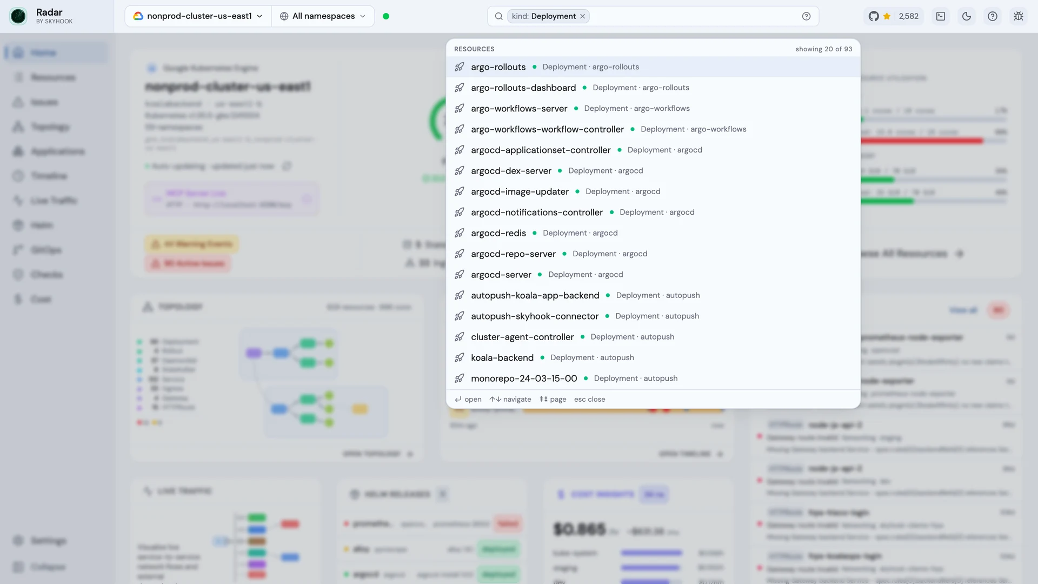Toggle dark mode moon icon

click(x=967, y=16)
